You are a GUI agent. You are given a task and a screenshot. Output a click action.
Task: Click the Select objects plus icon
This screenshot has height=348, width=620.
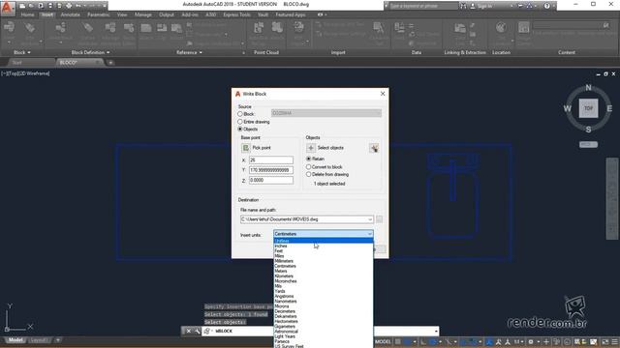click(311, 148)
